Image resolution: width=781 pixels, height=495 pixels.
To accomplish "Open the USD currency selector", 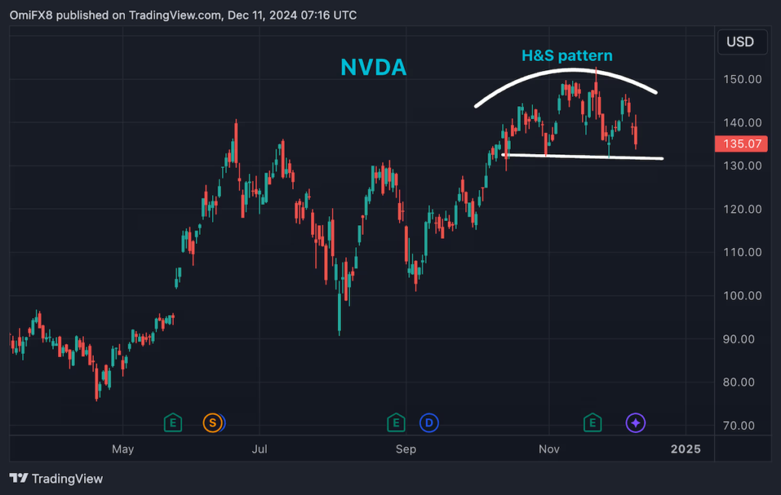I will point(742,42).
